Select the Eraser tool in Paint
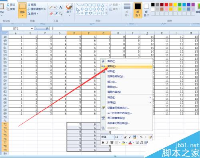The width and height of the screenshot is (200, 158). [x=51, y=14]
